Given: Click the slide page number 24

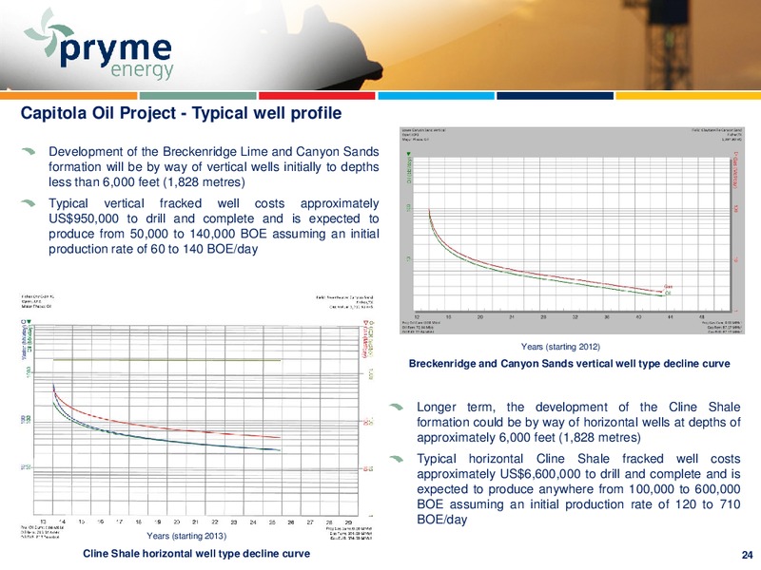Looking at the screenshot, I should [747, 555].
